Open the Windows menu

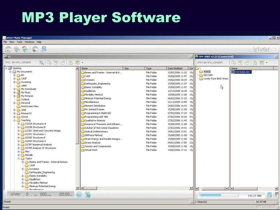click(x=30, y=42)
